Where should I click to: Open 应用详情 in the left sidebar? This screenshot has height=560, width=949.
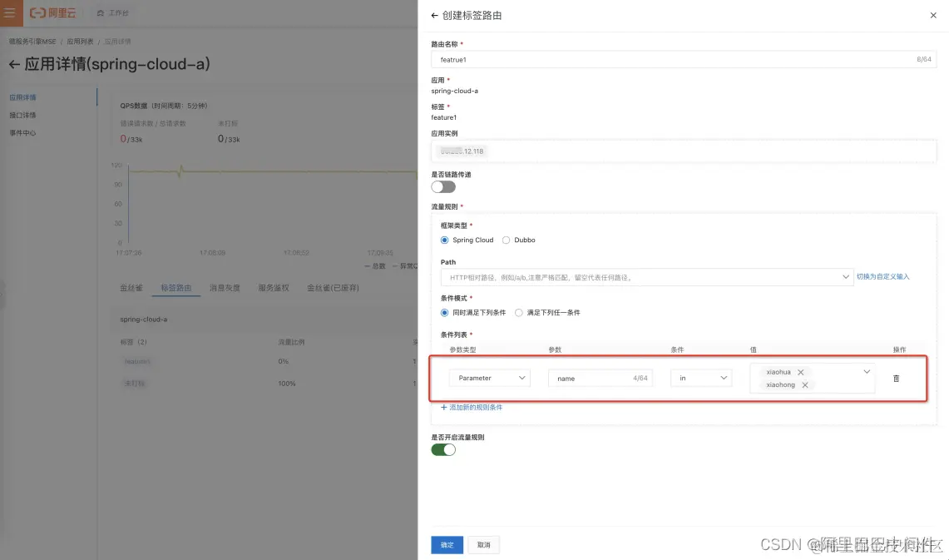pos(22,97)
